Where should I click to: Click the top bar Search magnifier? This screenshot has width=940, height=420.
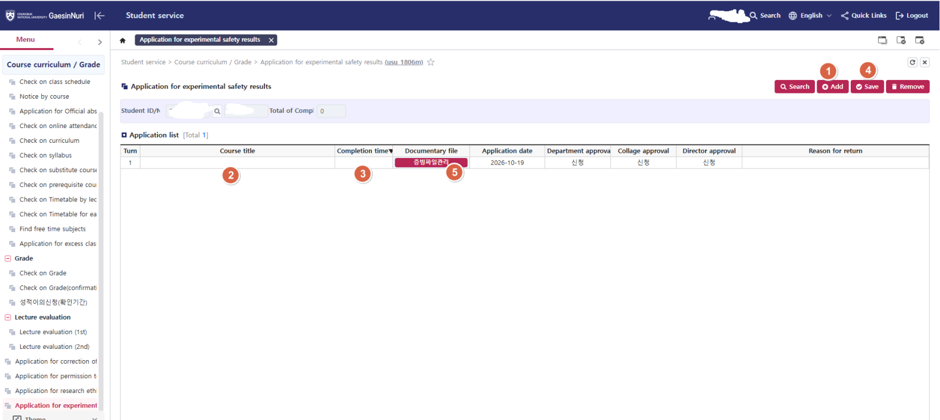click(x=753, y=16)
